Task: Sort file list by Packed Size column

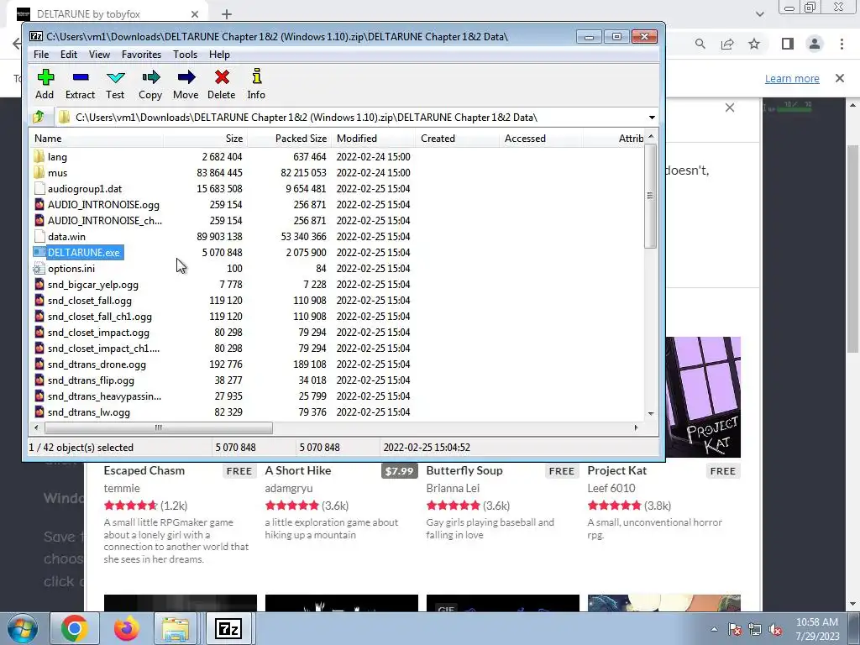Action: coord(289,139)
